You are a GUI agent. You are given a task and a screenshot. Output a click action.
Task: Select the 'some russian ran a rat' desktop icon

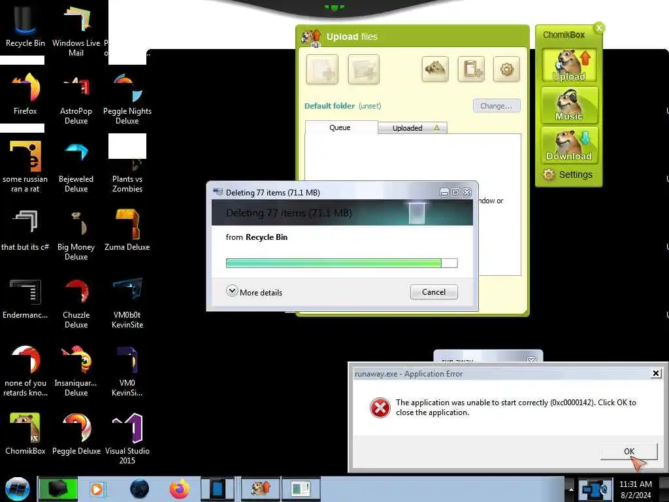pyautogui.click(x=25, y=167)
